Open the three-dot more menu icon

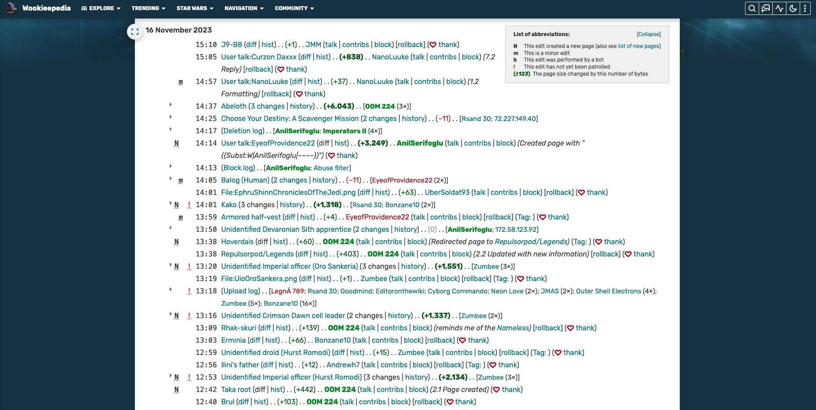pos(805,8)
